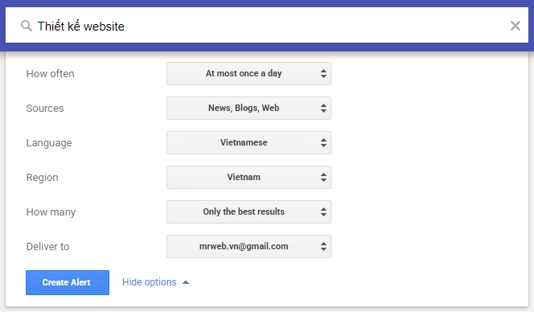This screenshot has width=534, height=312.
Task: Open the mrweb.vn@gmail.com delivery dropdown
Action: point(249,246)
